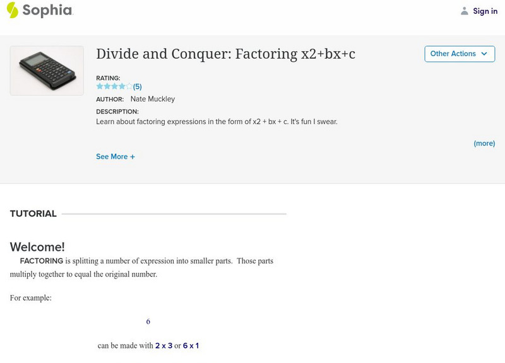Click the chevron arrow in Other Actions
The image size is (505, 363).
(x=484, y=54)
